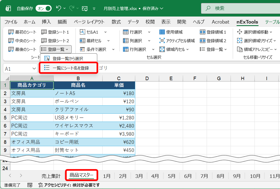Open the 領域内セル dropdown

click(174, 49)
